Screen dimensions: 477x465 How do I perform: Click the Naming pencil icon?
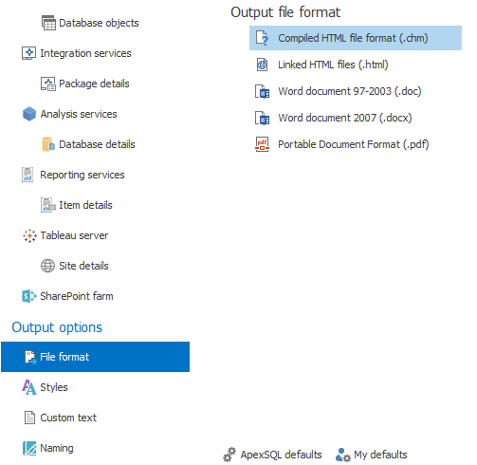pyautogui.click(x=29, y=448)
